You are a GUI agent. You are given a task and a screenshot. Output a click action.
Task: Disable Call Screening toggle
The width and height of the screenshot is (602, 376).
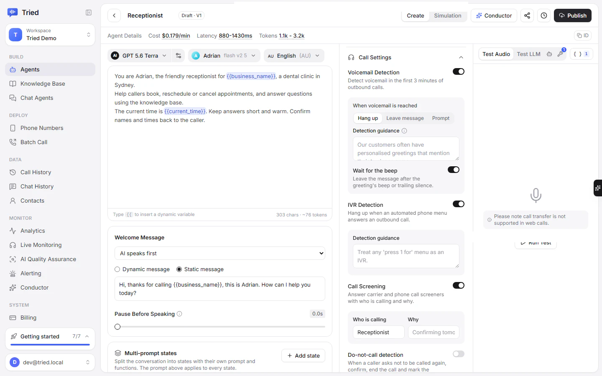(x=459, y=285)
